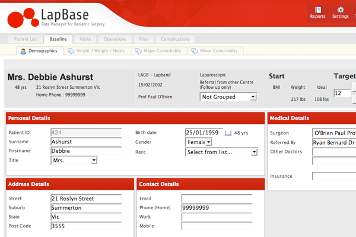
Task: Open the birth date calendar picker
Action: pyautogui.click(x=227, y=133)
